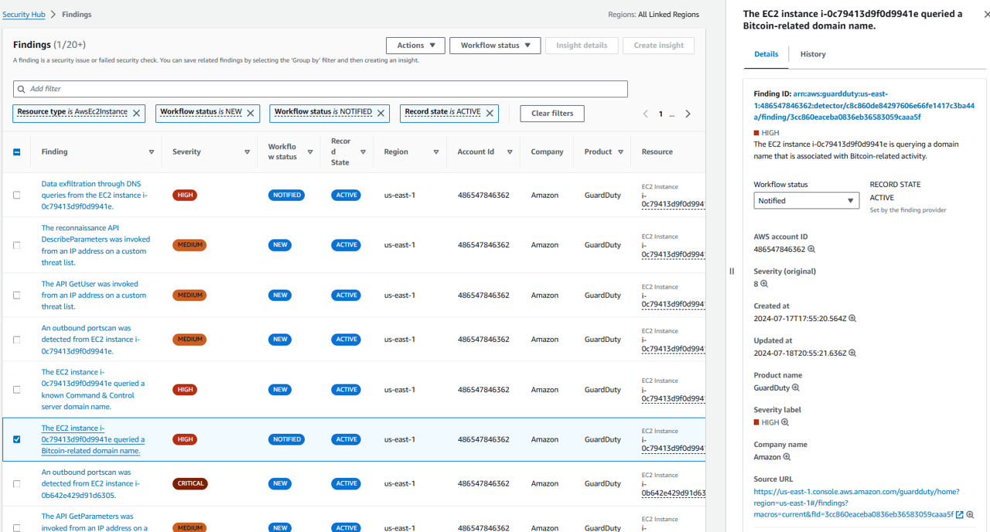990x532 pixels.
Task: Check the API GetParameters finding row
Action: pos(17,528)
